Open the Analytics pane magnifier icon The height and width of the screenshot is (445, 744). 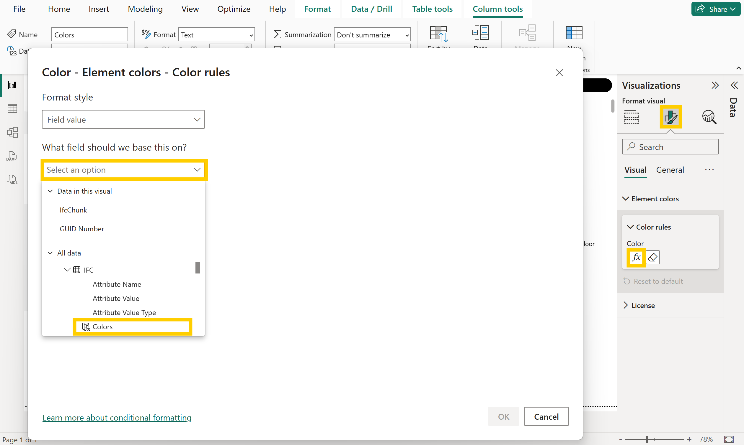709,117
